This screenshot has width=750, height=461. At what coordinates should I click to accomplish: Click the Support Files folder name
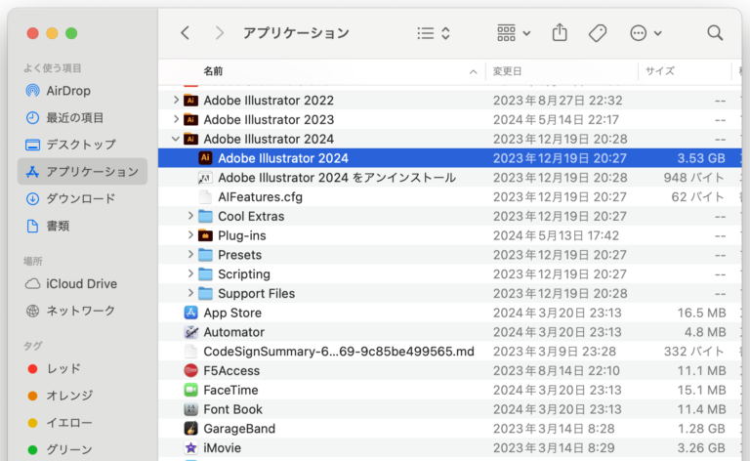click(x=257, y=293)
